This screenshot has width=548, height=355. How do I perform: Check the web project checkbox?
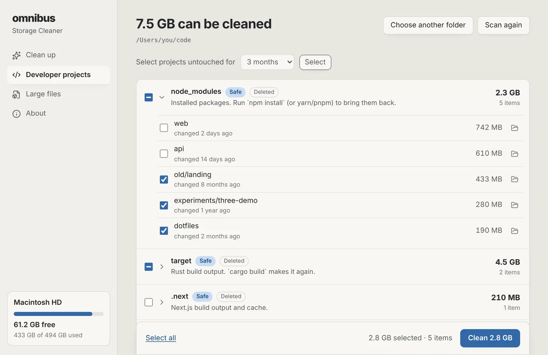point(164,128)
